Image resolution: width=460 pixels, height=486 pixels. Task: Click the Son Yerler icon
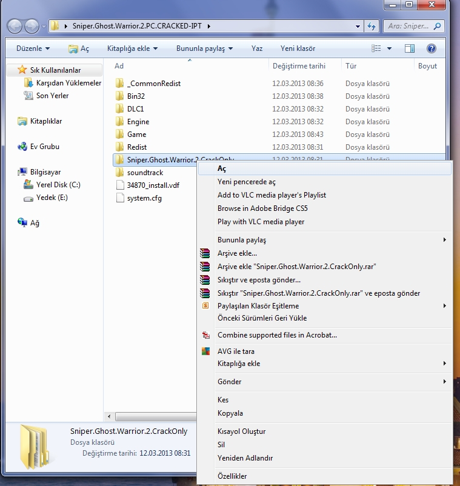pos(28,96)
